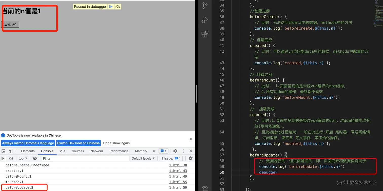383x191 pixels.
Task: Place cursor on the mounted() method line
Action: coord(262,115)
